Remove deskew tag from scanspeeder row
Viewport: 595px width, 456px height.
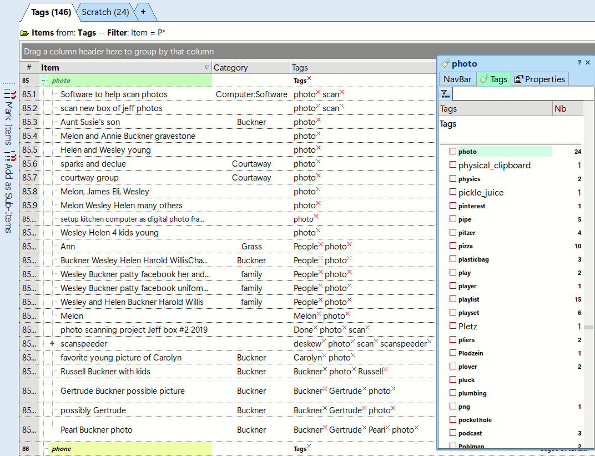click(x=324, y=342)
